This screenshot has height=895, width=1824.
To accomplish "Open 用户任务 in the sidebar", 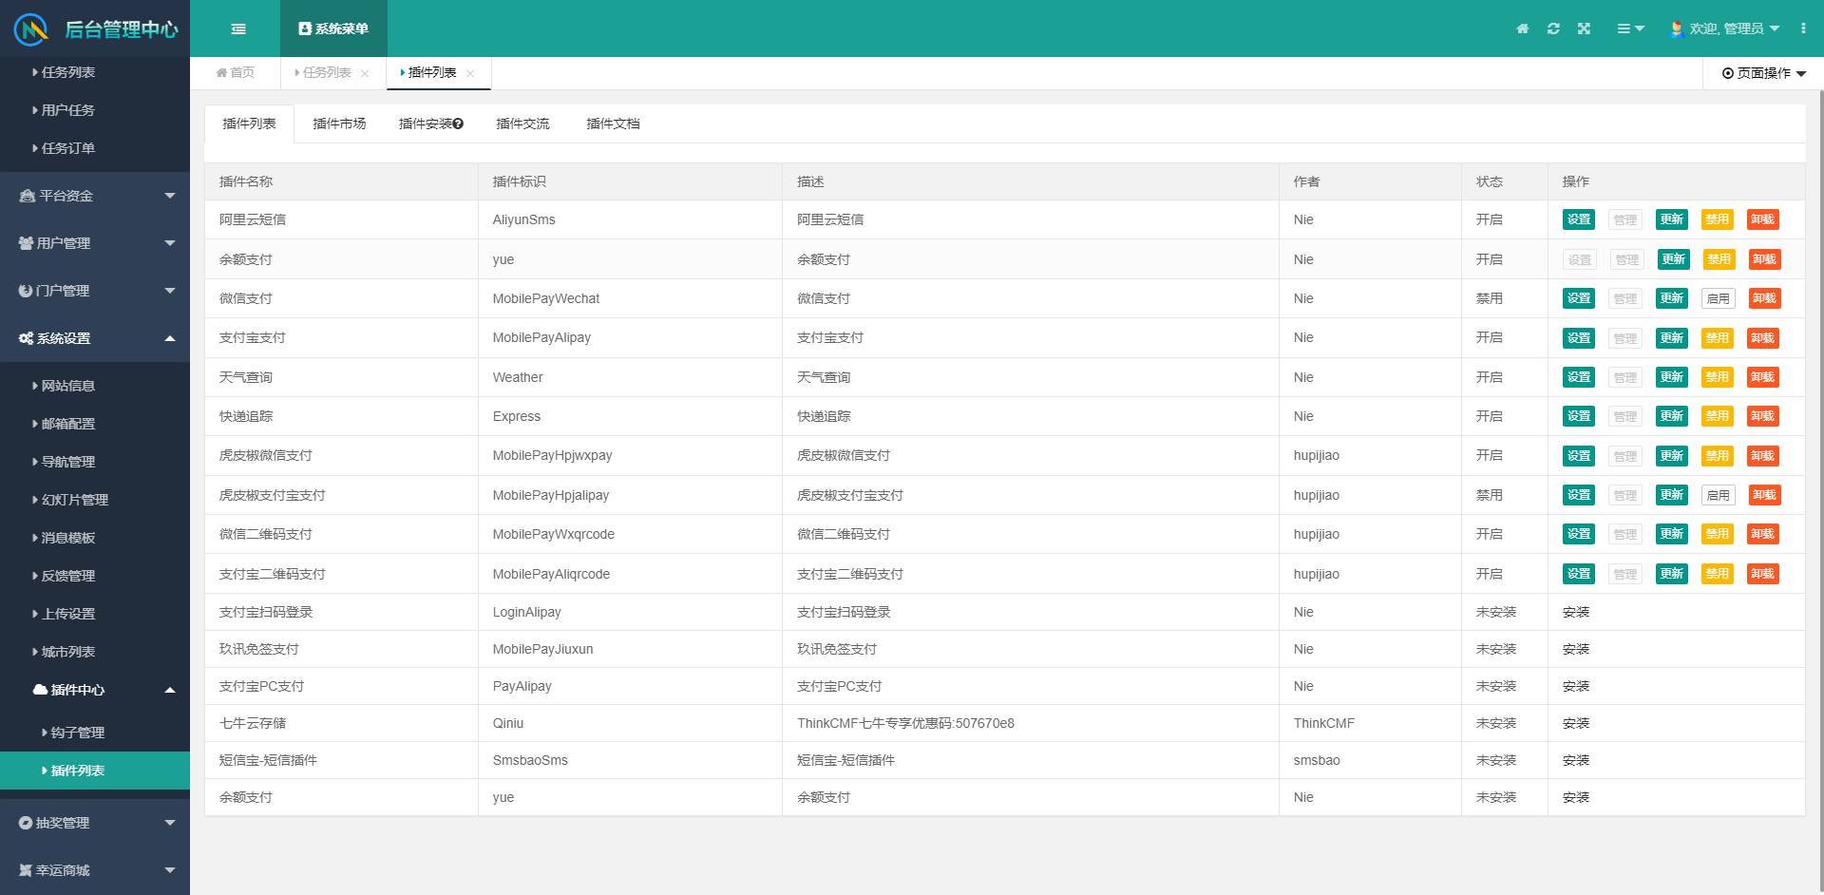I will 95,110.
